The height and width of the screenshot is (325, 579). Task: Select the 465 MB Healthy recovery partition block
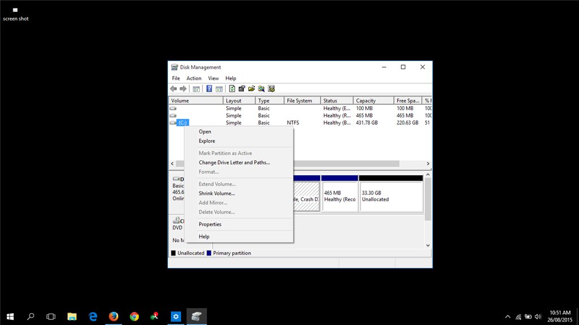[x=340, y=193]
